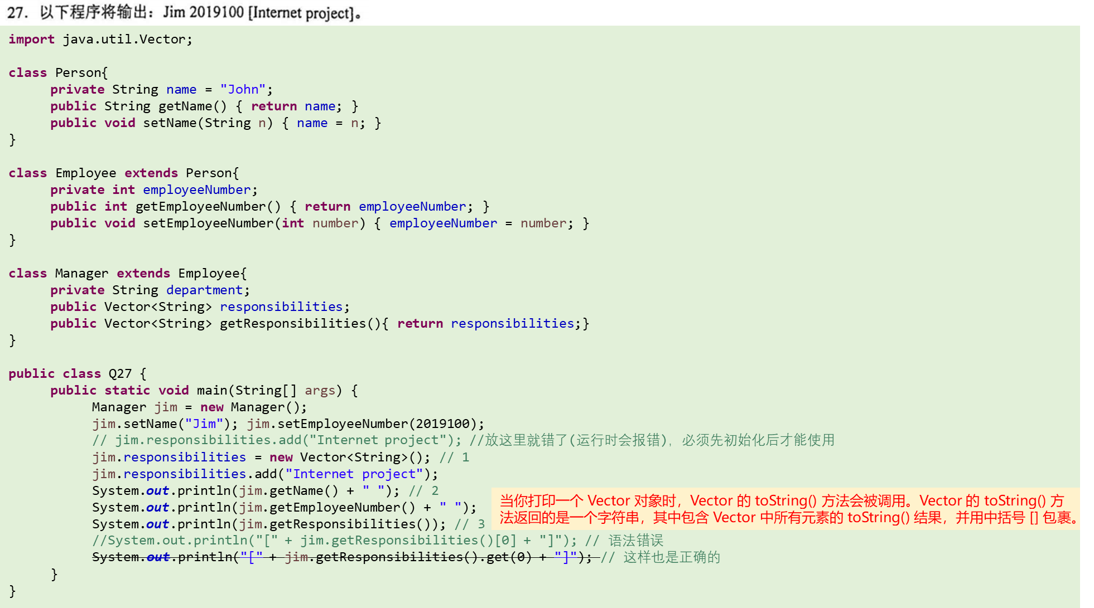Click the class Employee extends Person line
Screen dimensions: 1094x608
tap(124, 173)
